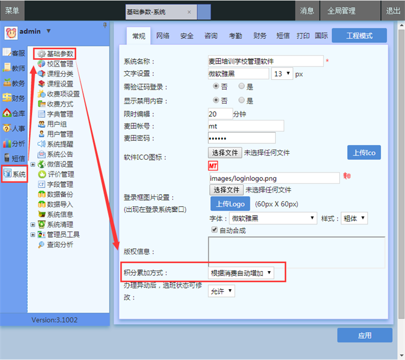405x360 pixels.
Task: Switch to the 咨询 tab
Action: (211, 36)
